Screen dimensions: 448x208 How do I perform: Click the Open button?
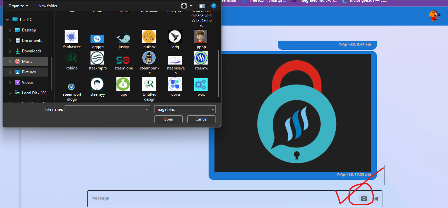[168, 119]
